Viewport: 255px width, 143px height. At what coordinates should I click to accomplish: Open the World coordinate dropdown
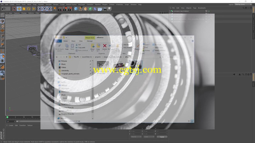tap(136, 137)
